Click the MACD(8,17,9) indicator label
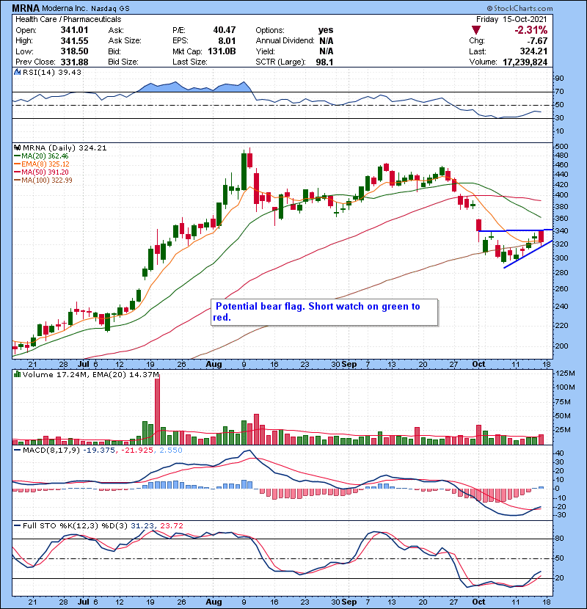Screen dimensions: 587x609 point(51,451)
